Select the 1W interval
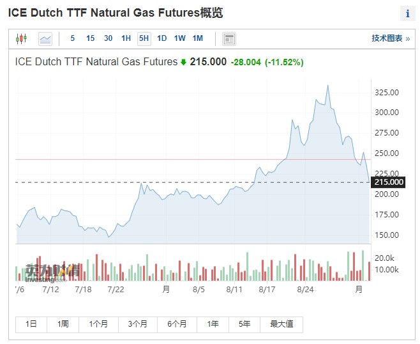 [179, 38]
